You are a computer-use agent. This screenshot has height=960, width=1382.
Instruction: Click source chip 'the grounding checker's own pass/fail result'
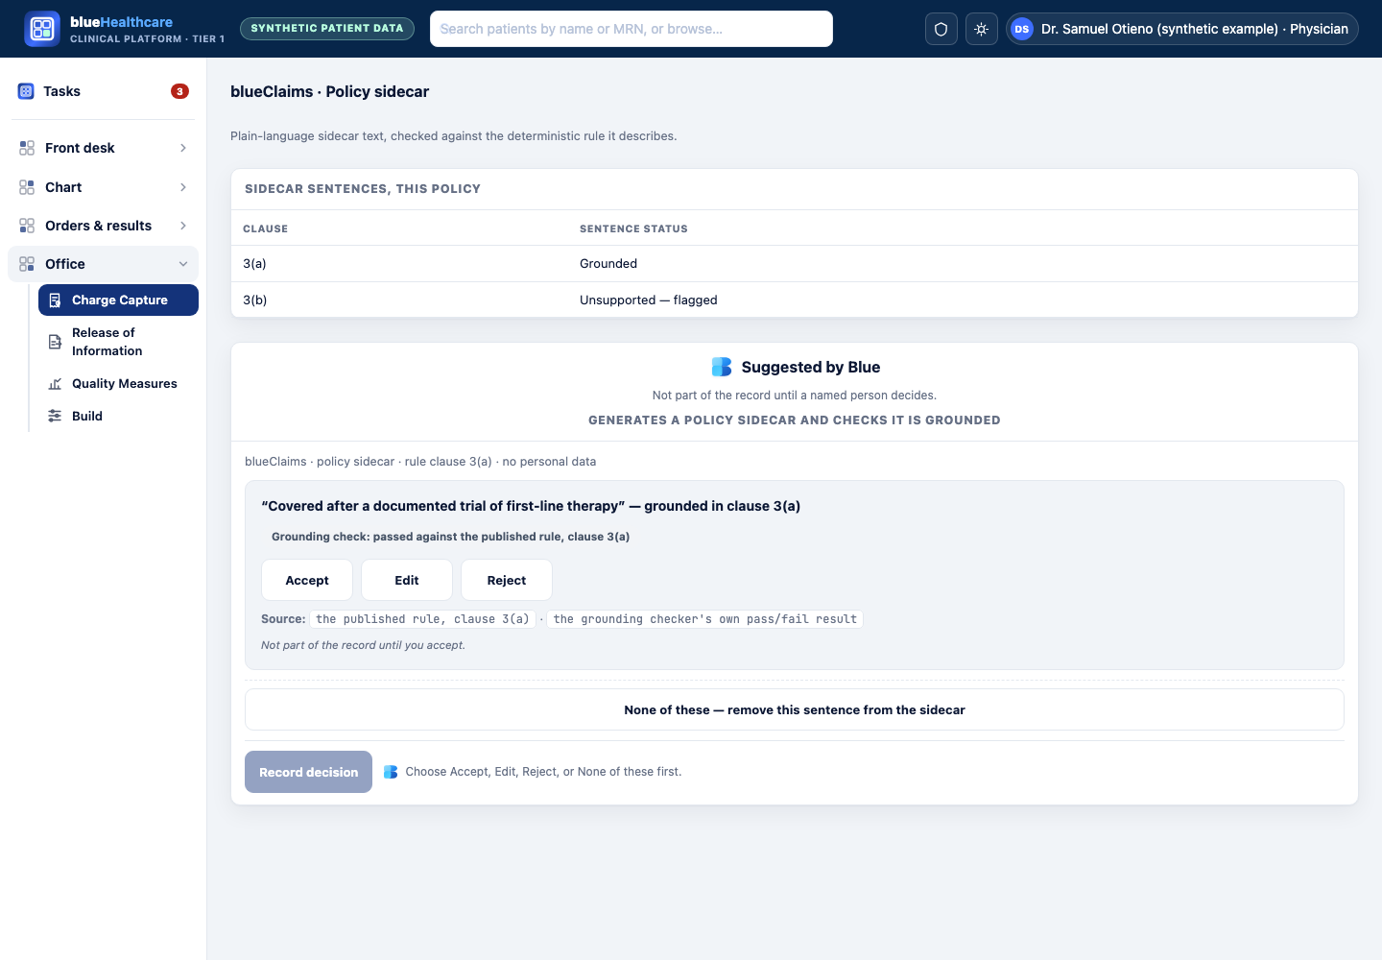(705, 619)
